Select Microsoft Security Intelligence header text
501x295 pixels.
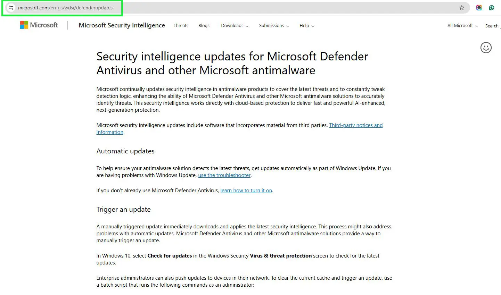tap(122, 25)
